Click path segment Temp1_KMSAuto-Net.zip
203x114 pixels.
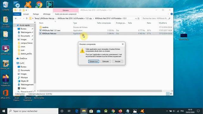(44, 18)
